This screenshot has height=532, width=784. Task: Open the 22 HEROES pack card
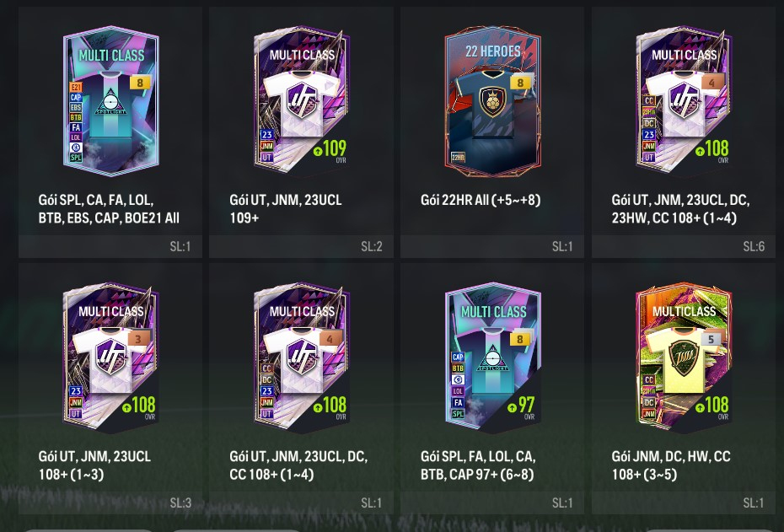(492, 101)
